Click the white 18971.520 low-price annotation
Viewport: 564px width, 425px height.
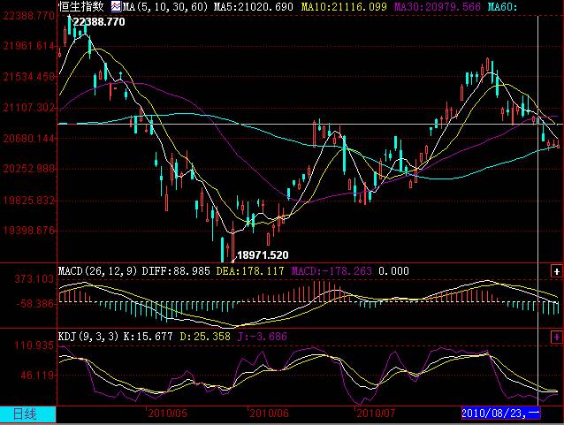pyautogui.click(x=263, y=255)
